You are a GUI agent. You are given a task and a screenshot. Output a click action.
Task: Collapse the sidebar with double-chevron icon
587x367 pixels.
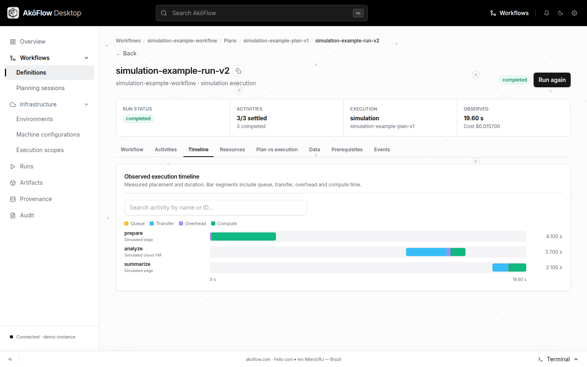(10, 359)
